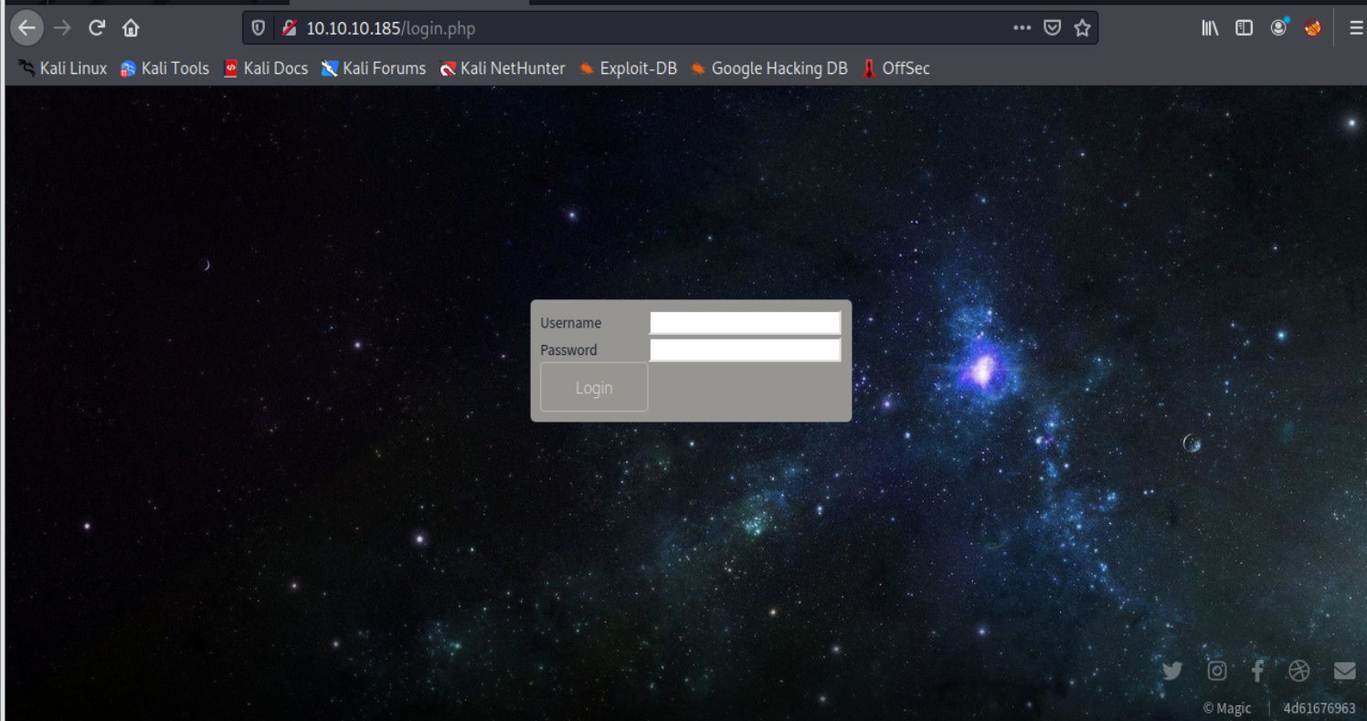Open the Facebook link in footer
Screen dimensions: 1367x721
[1258, 671]
